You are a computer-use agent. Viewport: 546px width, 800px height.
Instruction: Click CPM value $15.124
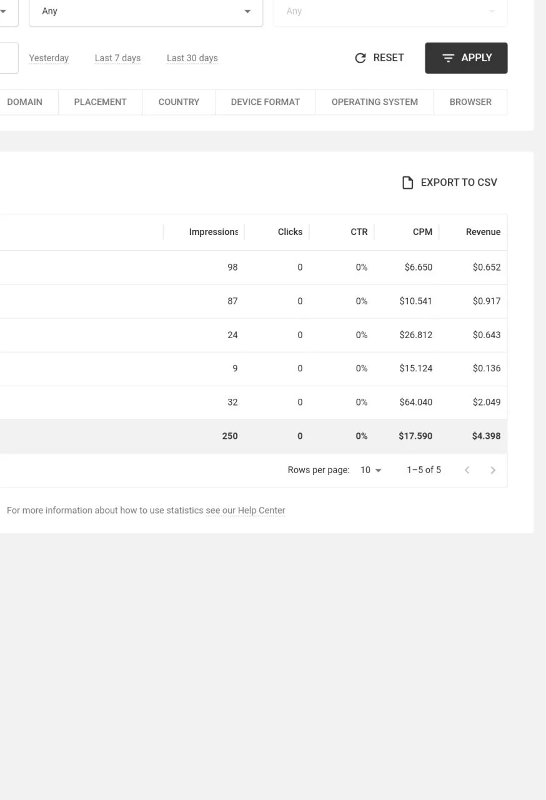[416, 369]
